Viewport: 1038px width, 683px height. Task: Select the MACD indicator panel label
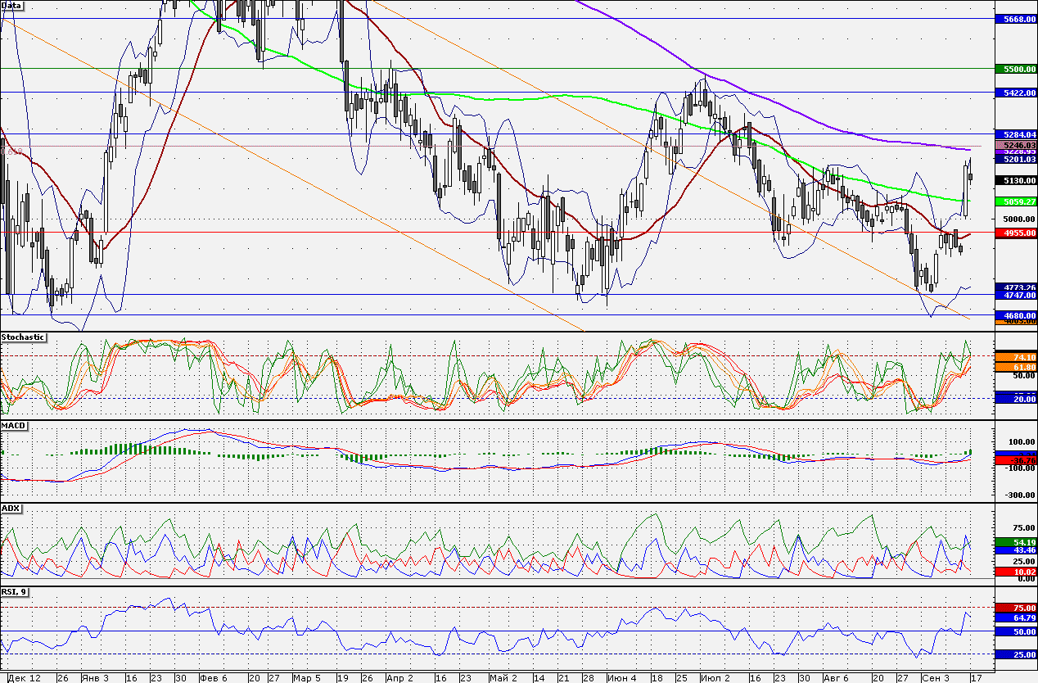(x=14, y=426)
